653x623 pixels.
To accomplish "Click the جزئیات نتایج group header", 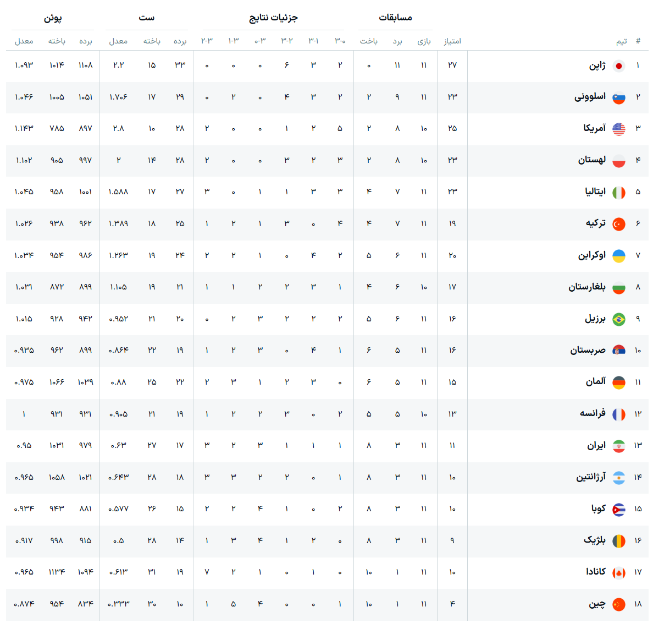I will 273,18.
